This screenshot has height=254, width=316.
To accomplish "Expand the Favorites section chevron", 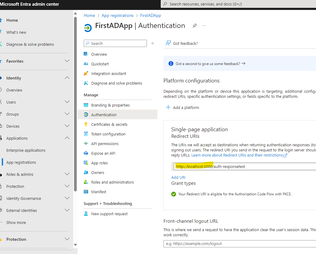I will [67, 61].
